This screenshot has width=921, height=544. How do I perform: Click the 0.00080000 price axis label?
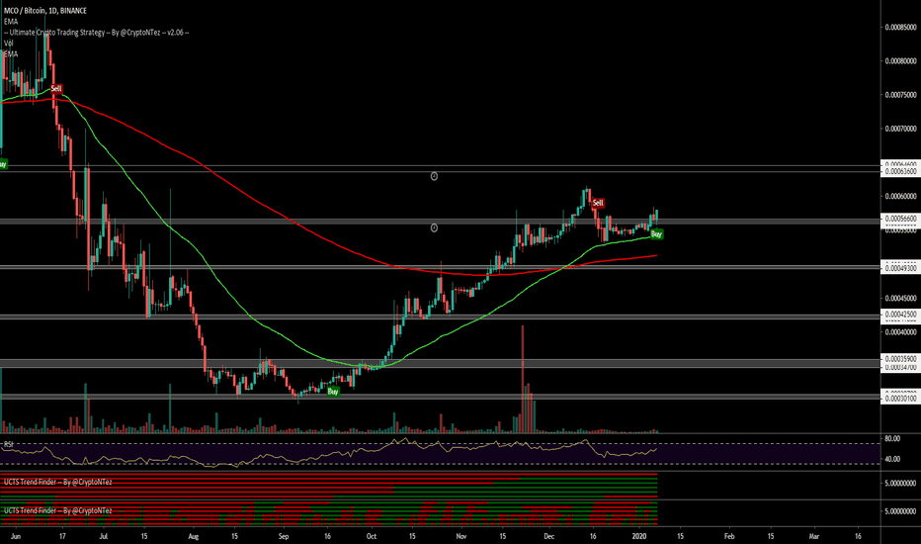point(900,61)
